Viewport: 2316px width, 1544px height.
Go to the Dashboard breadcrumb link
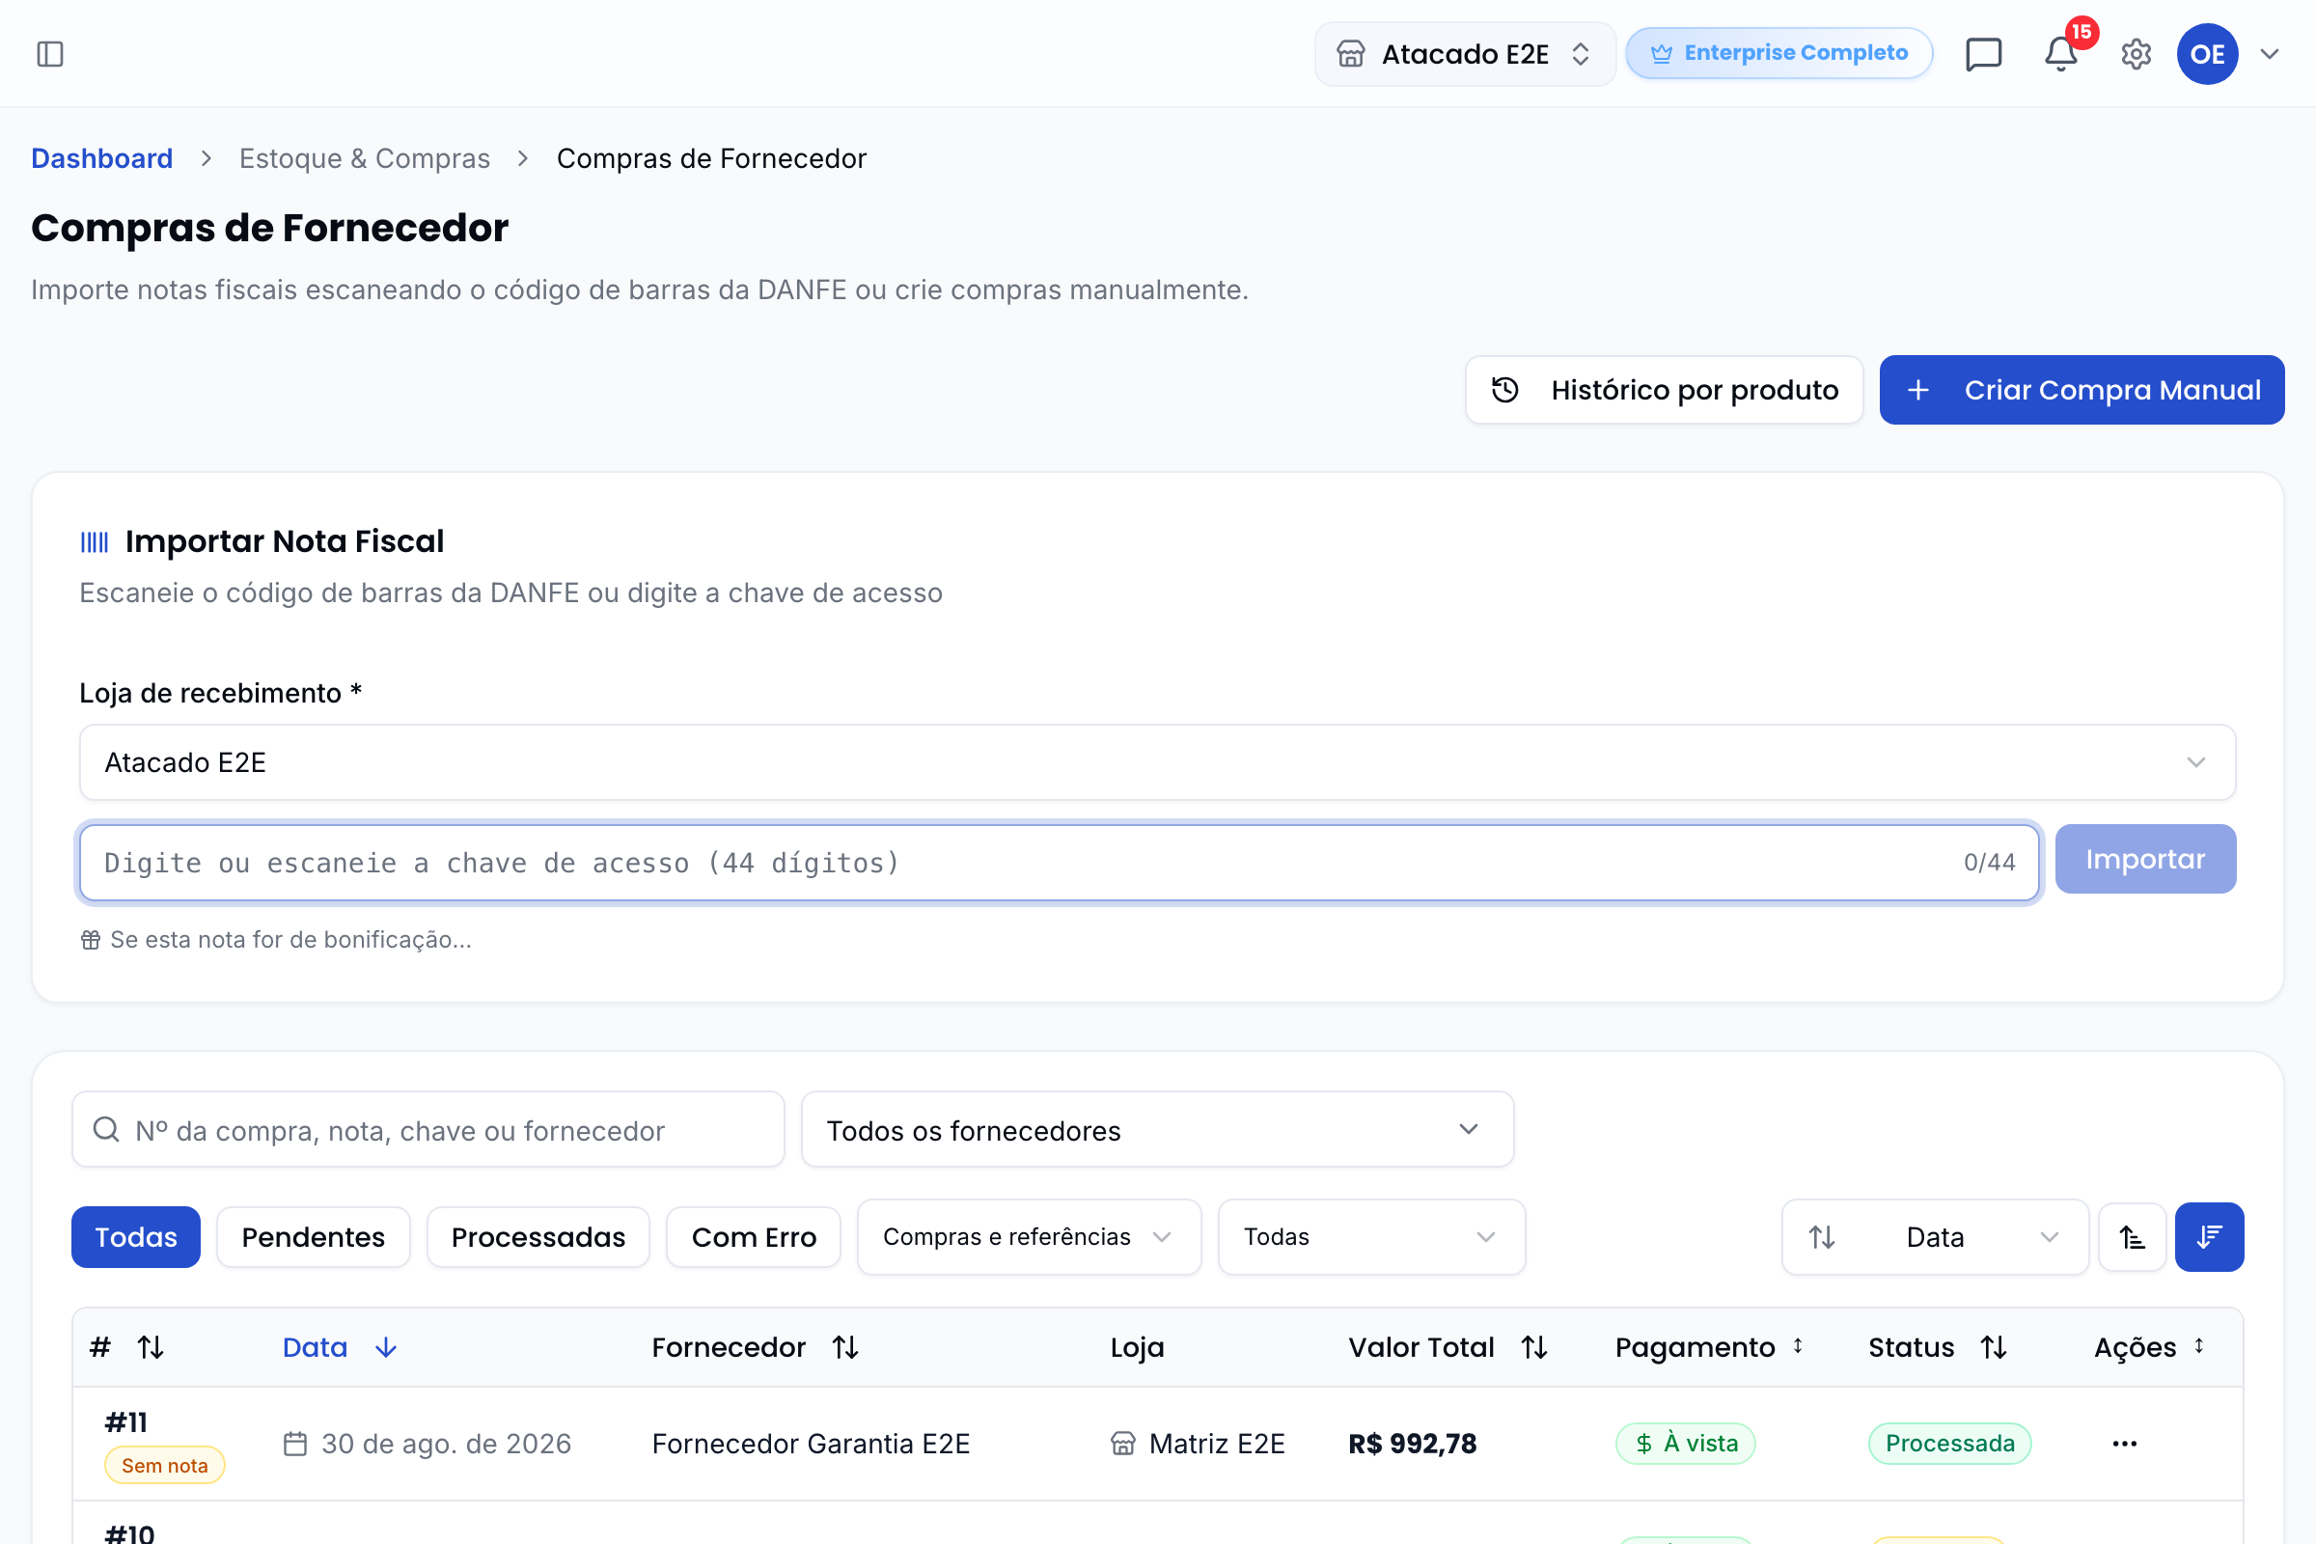tap(101, 158)
